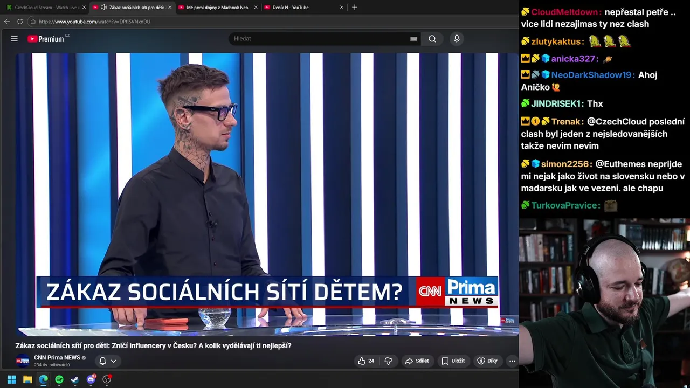Click the magnifier search button
Viewport: 690px width, 388px height.
tap(432, 39)
